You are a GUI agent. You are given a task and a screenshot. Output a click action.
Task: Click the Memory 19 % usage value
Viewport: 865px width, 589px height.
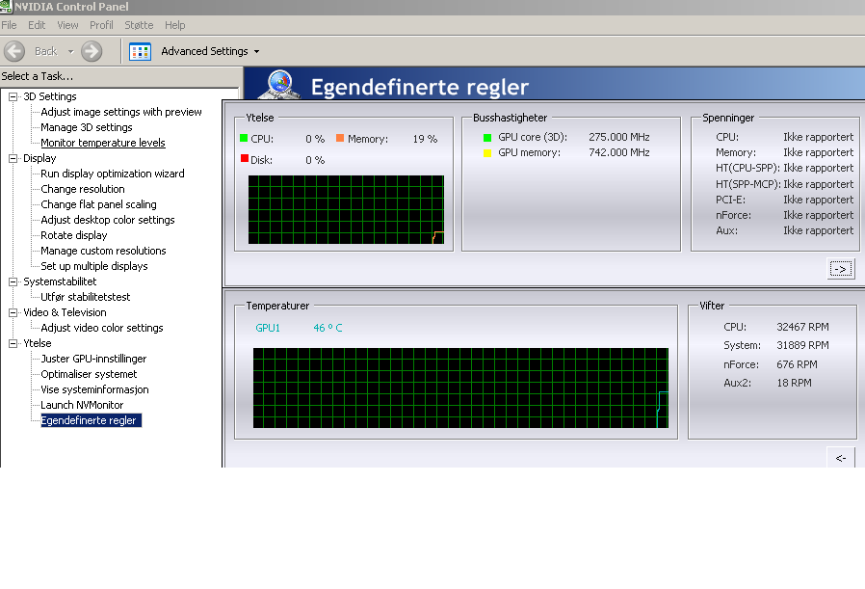(425, 139)
